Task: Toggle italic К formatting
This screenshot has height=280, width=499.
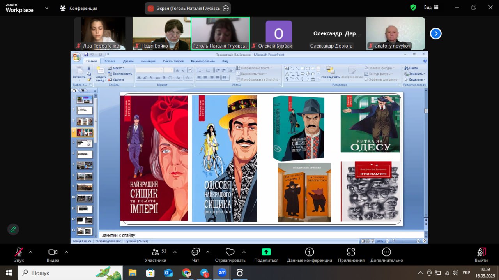Action: click(x=145, y=78)
